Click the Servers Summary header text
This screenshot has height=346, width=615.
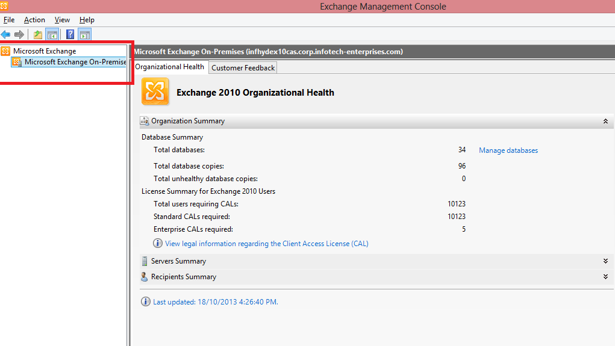(178, 261)
